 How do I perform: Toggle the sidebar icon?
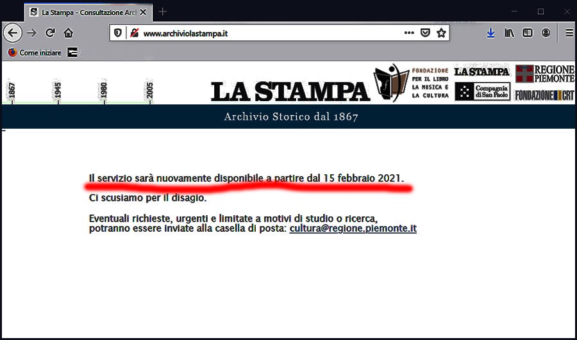tap(528, 33)
